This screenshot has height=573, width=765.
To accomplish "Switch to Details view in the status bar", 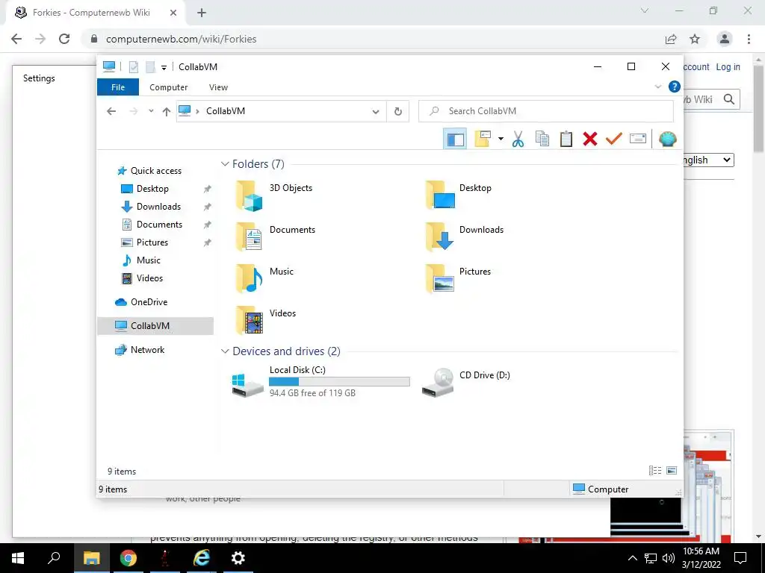I will point(655,471).
